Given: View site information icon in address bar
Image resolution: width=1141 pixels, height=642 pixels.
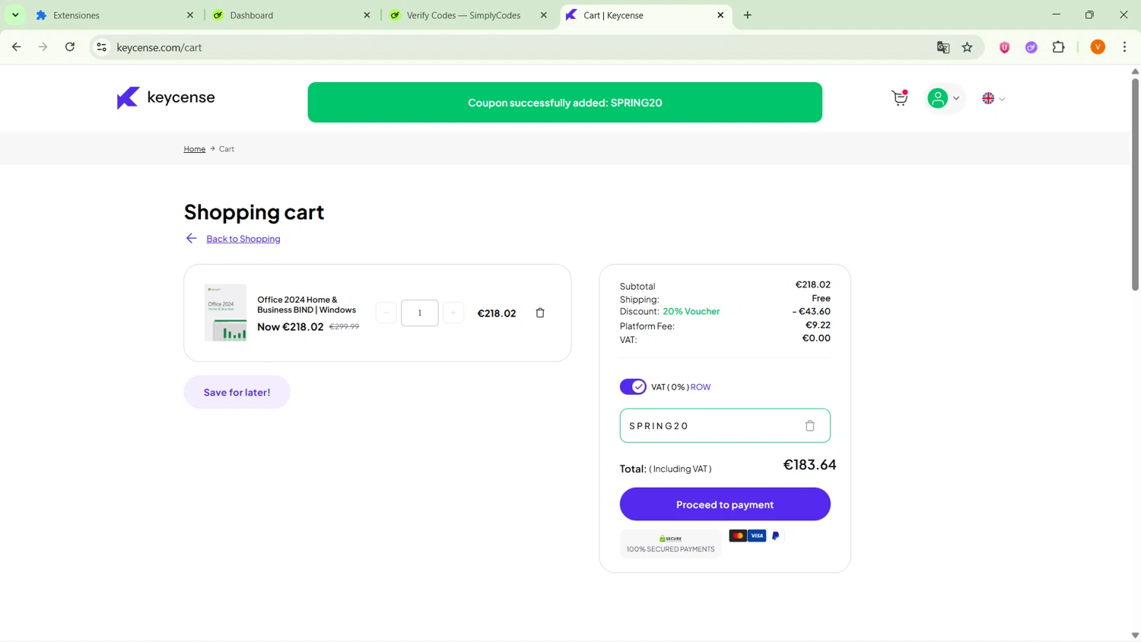Looking at the screenshot, I should coord(101,47).
